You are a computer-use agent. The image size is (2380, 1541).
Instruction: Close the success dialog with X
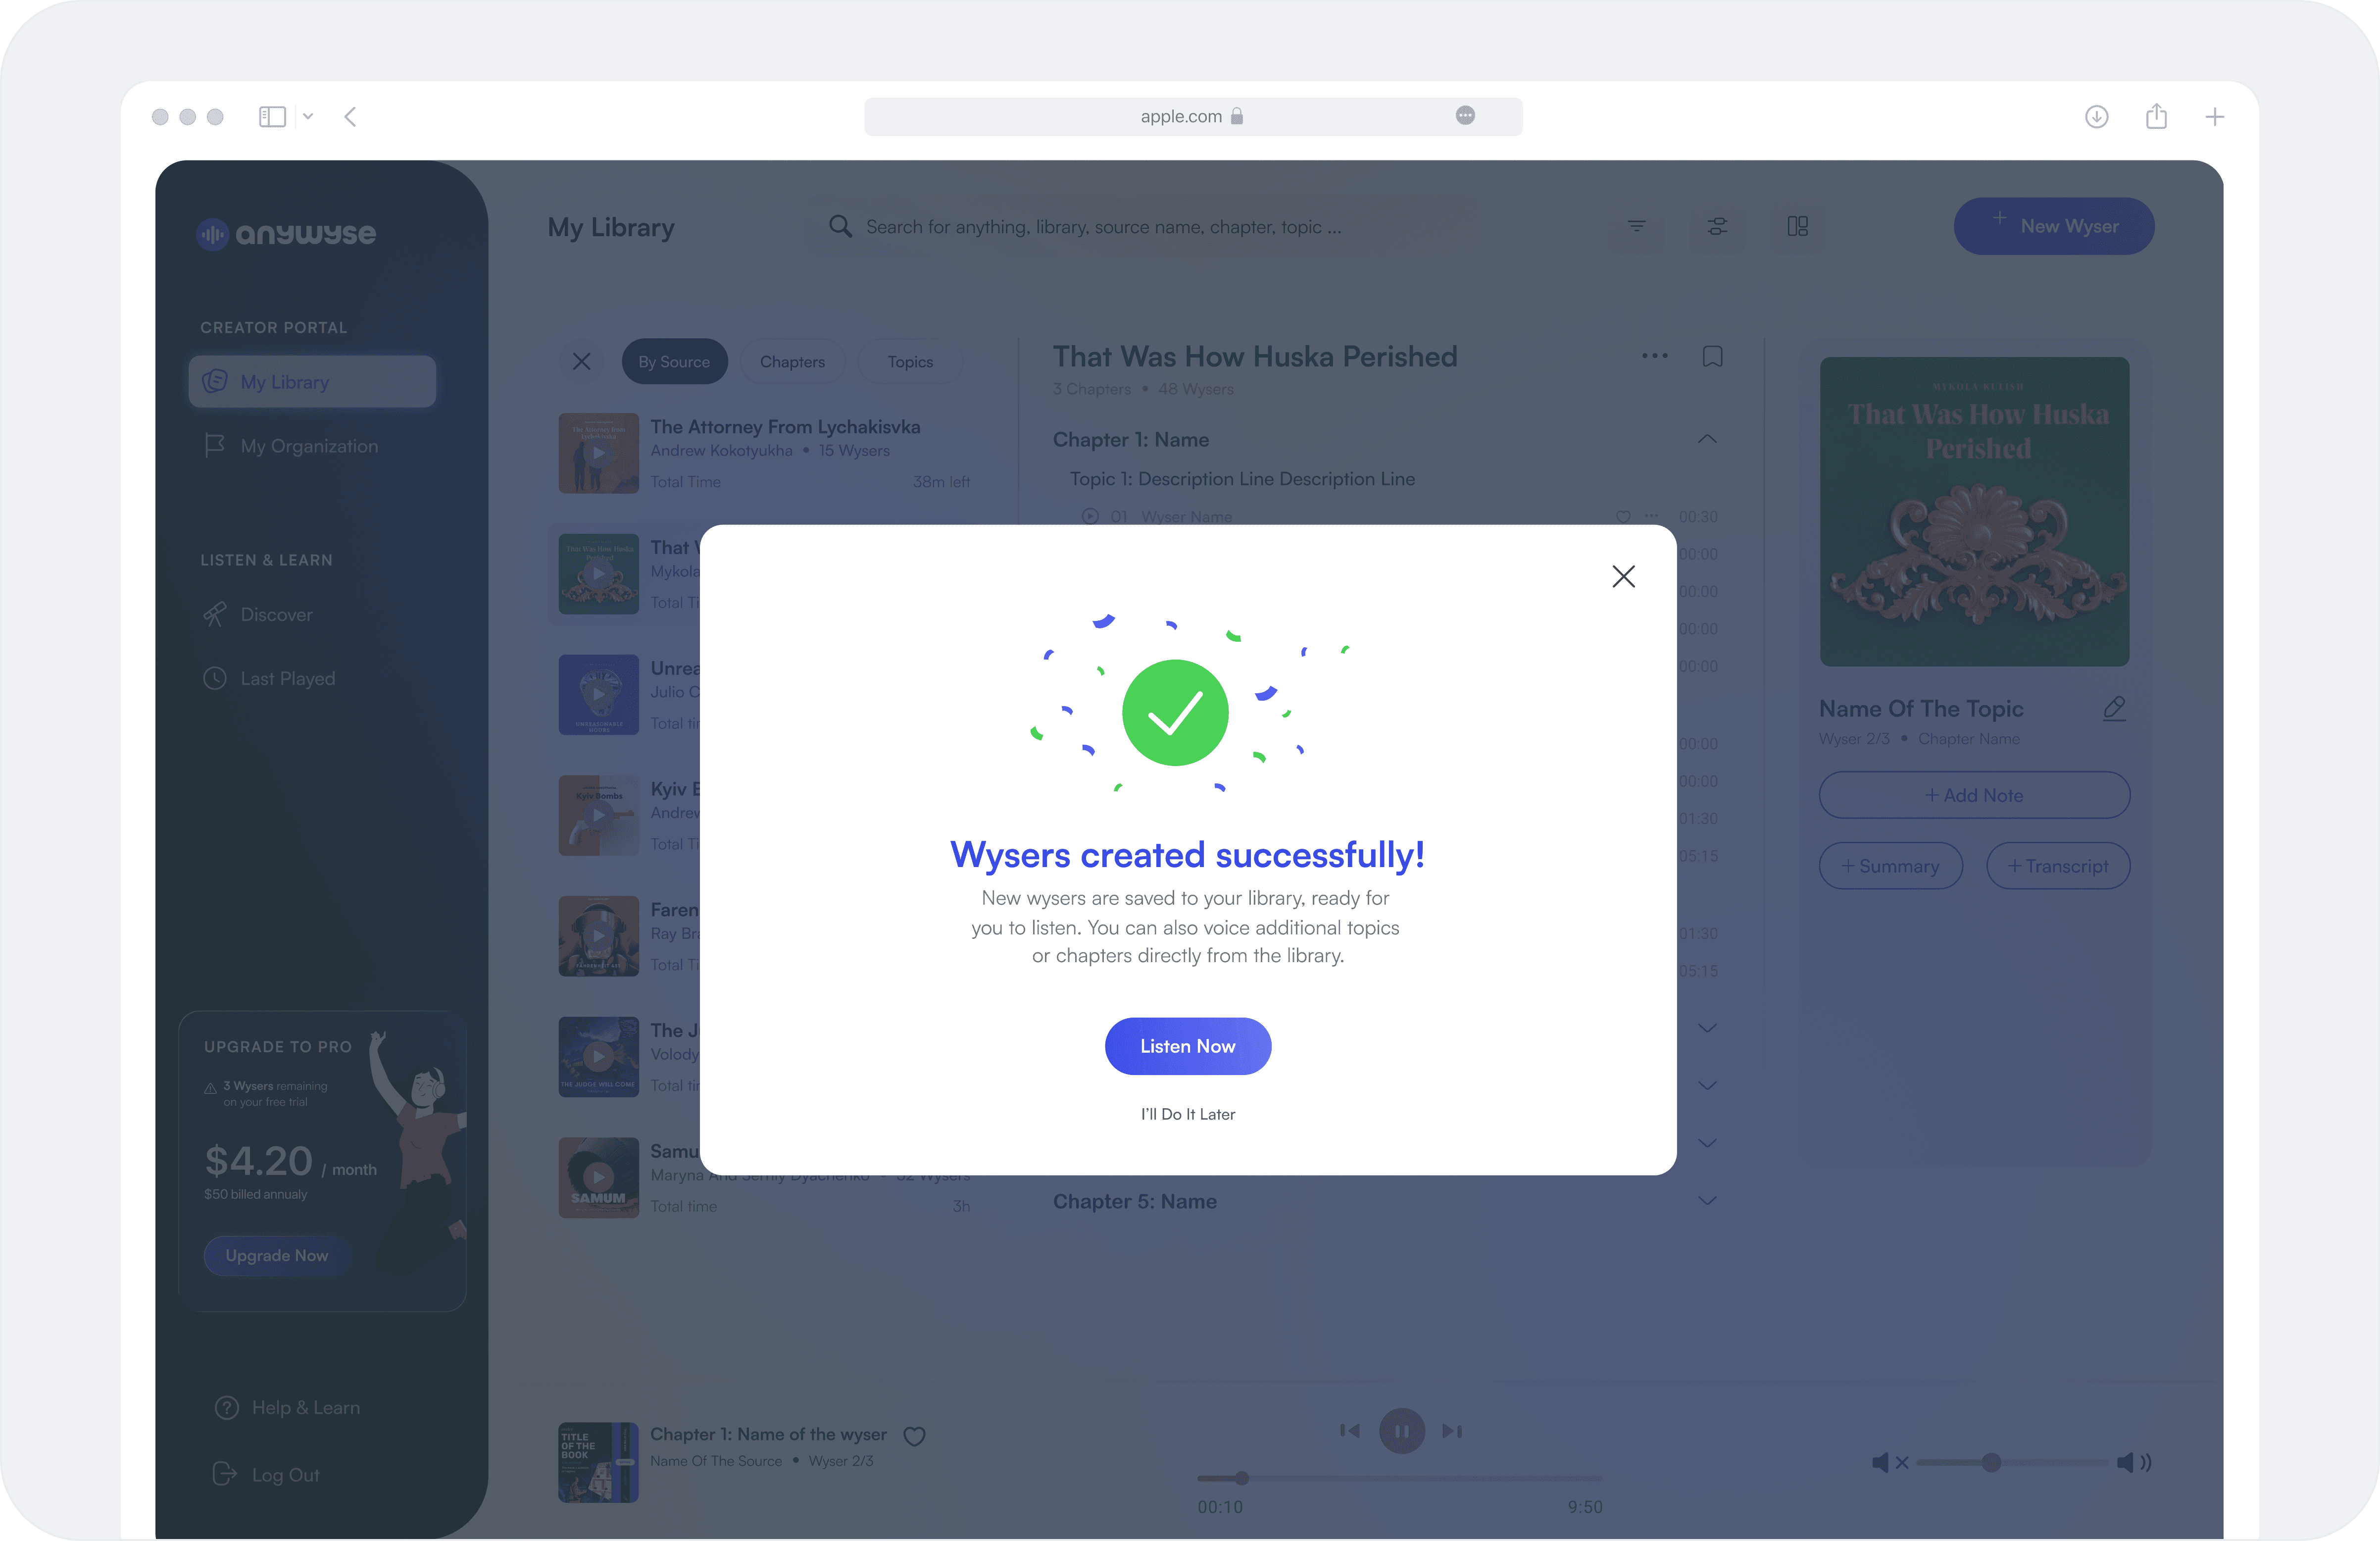(1623, 576)
